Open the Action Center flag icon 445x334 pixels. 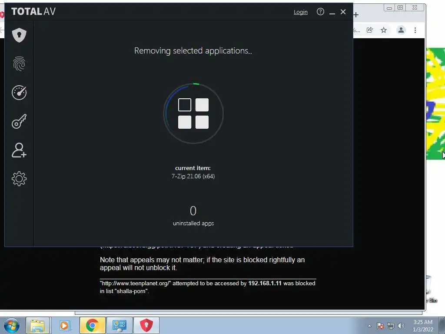coord(380,326)
